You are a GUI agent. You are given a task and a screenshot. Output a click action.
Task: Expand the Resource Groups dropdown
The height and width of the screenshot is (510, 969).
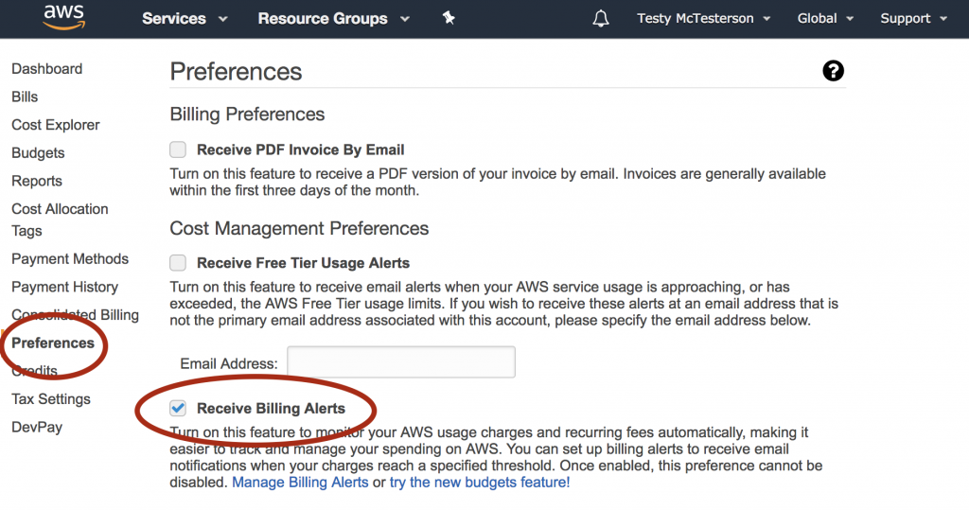click(334, 19)
